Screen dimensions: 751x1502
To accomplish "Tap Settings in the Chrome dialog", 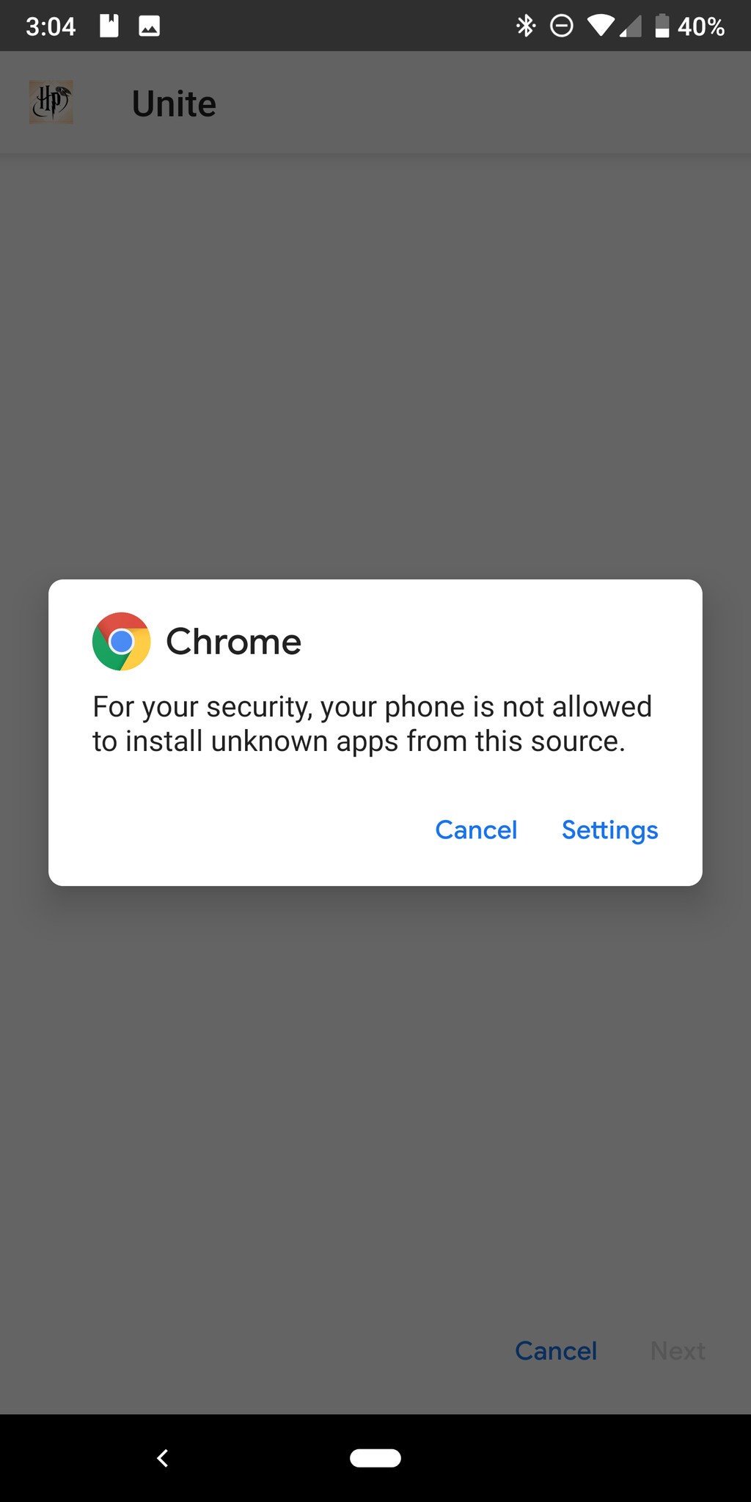I will click(x=609, y=830).
